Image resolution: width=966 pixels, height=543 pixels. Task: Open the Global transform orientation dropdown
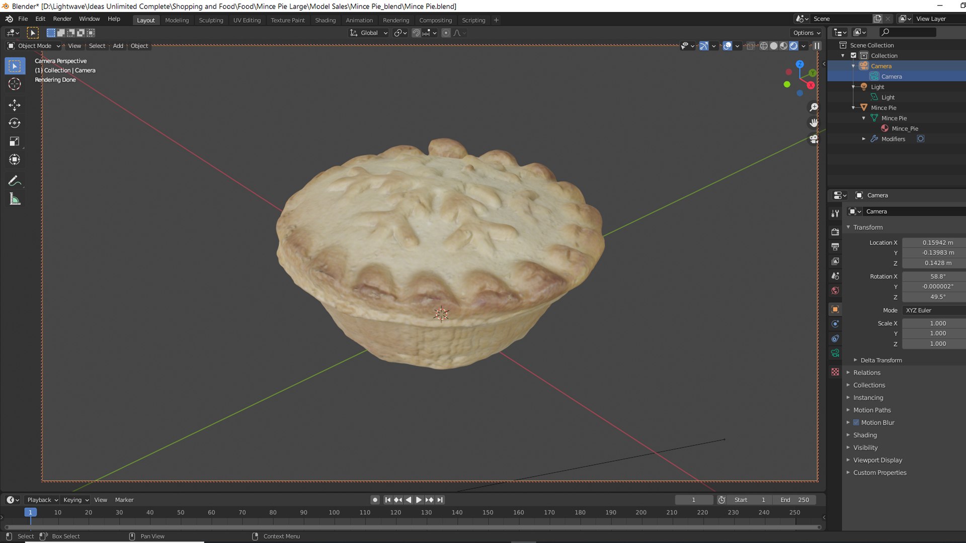tap(369, 33)
